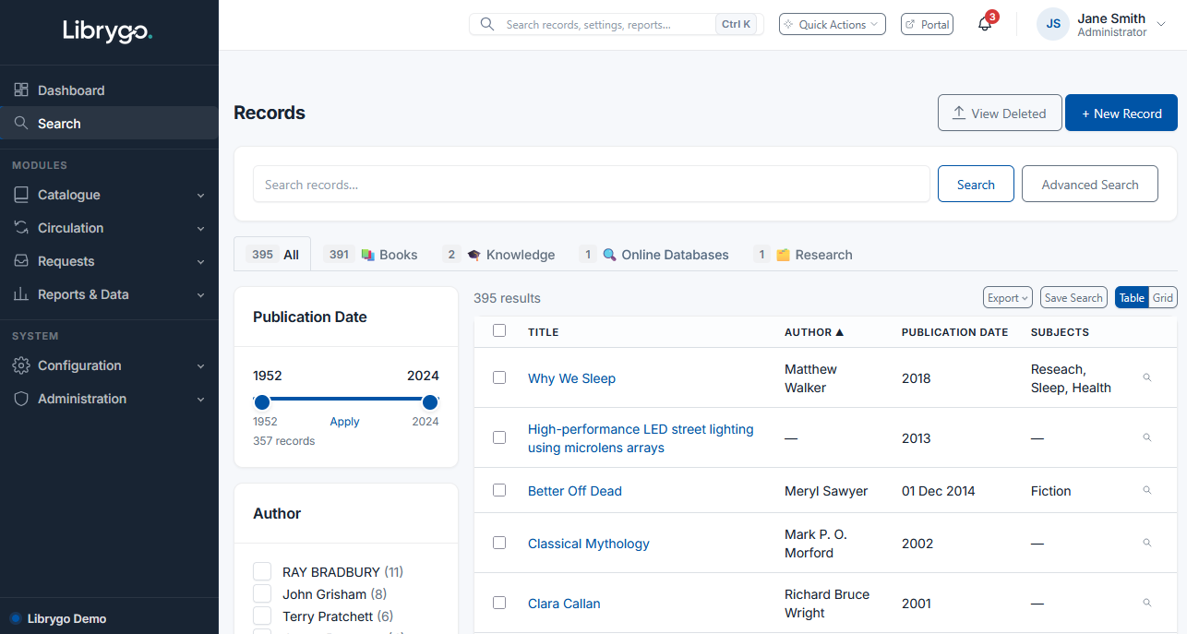Click the Circulation arrows icon
Viewport: 1187px width, 634px height.
coord(21,228)
